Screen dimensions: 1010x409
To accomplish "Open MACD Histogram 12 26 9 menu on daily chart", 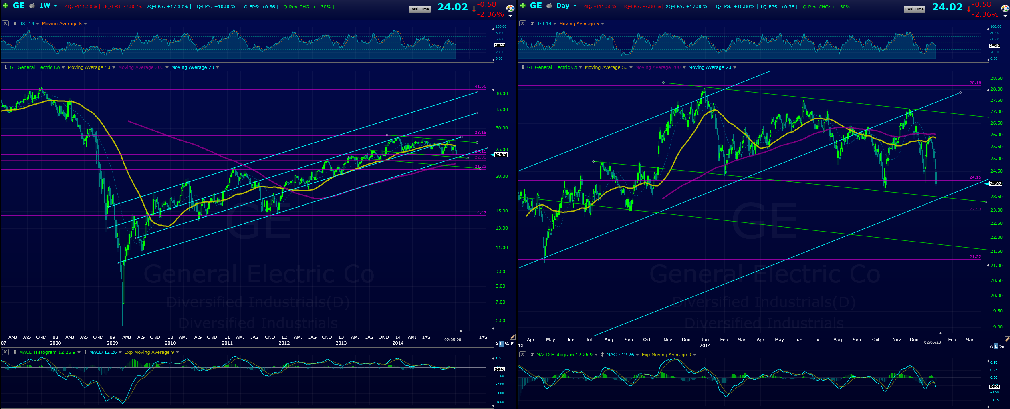I will pyautogui.click(x=596, y=355).
